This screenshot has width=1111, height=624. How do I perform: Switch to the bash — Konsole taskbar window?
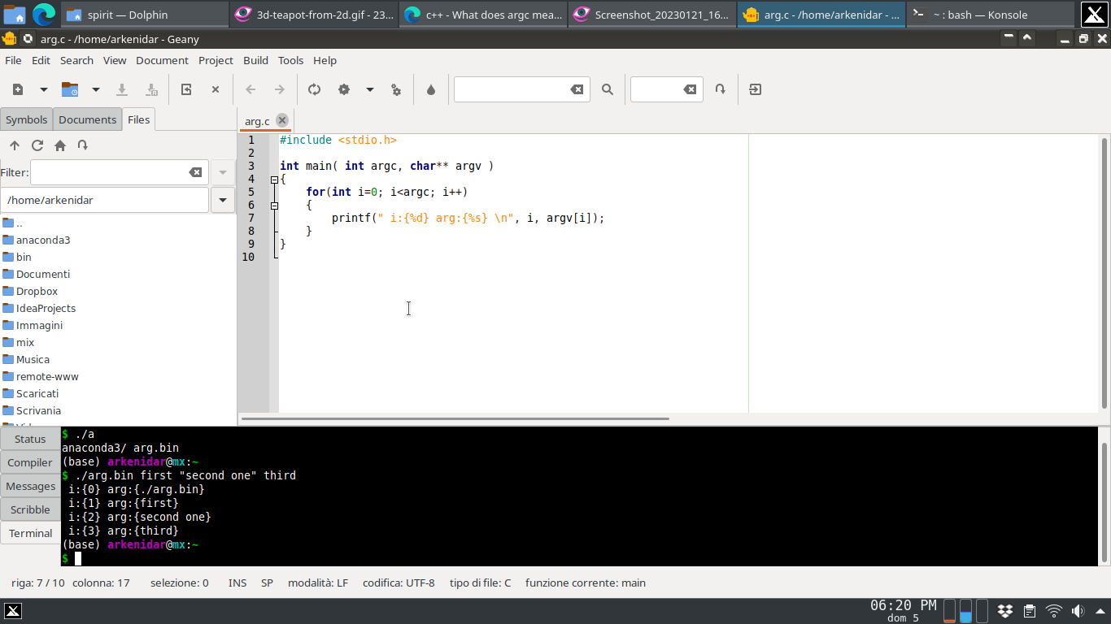[x=988, y=14]
